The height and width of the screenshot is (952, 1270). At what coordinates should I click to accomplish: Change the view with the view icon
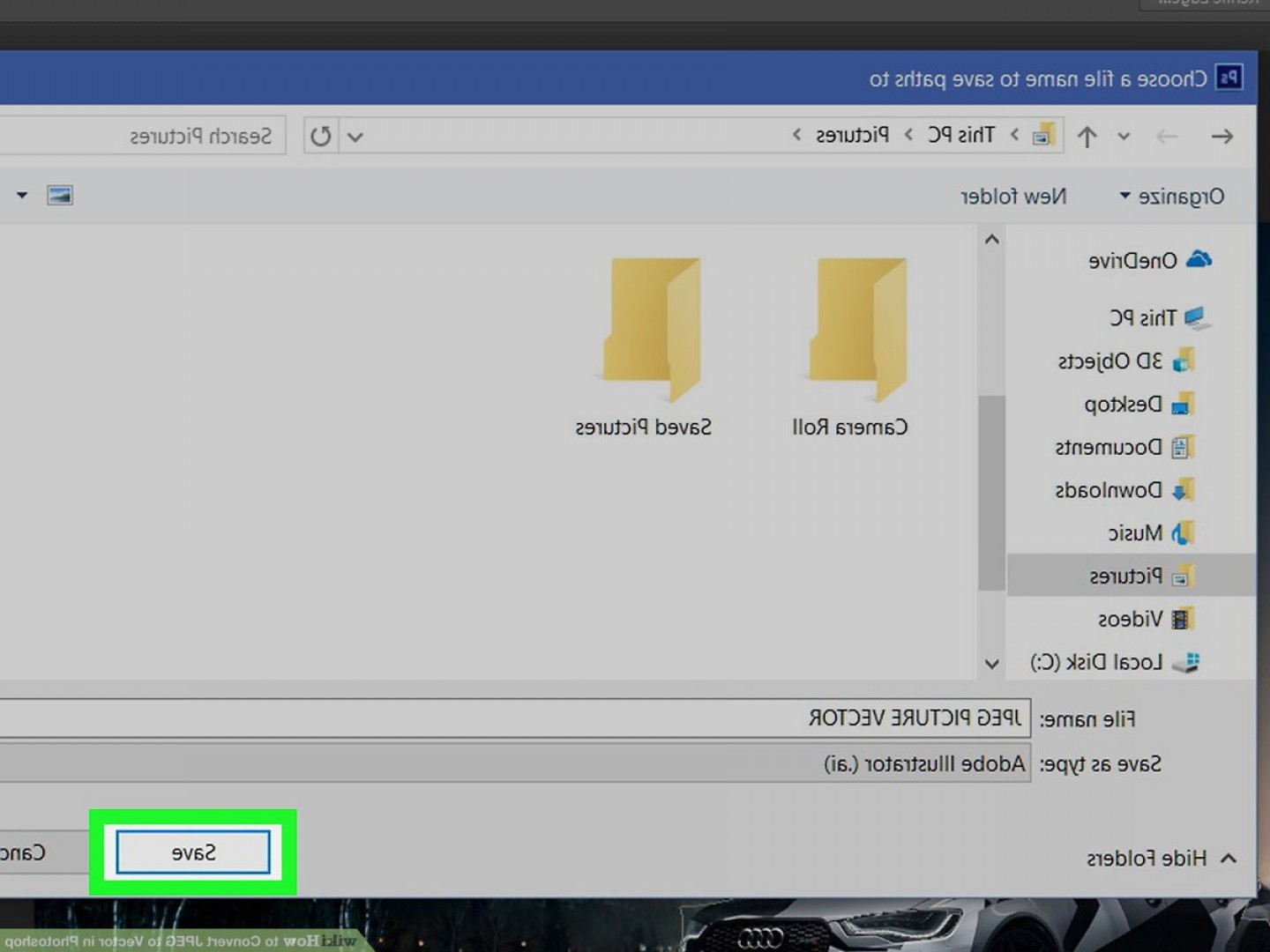pyautogui.click(x=60, y=196)
